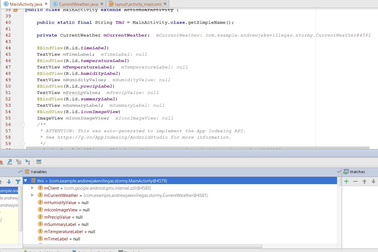Select the mTimeLabel = null row

pyautogui.click(x=180, y=239)
